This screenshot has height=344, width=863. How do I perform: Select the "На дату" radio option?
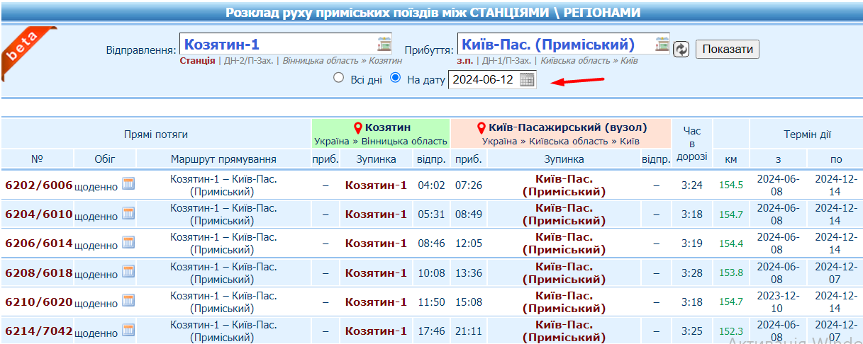point(396,79)
